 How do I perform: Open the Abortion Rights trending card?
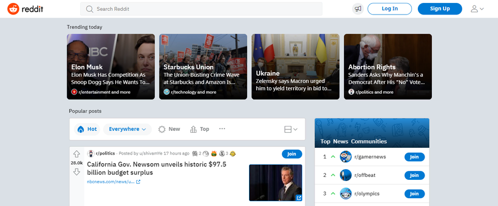tap(388, 67)
